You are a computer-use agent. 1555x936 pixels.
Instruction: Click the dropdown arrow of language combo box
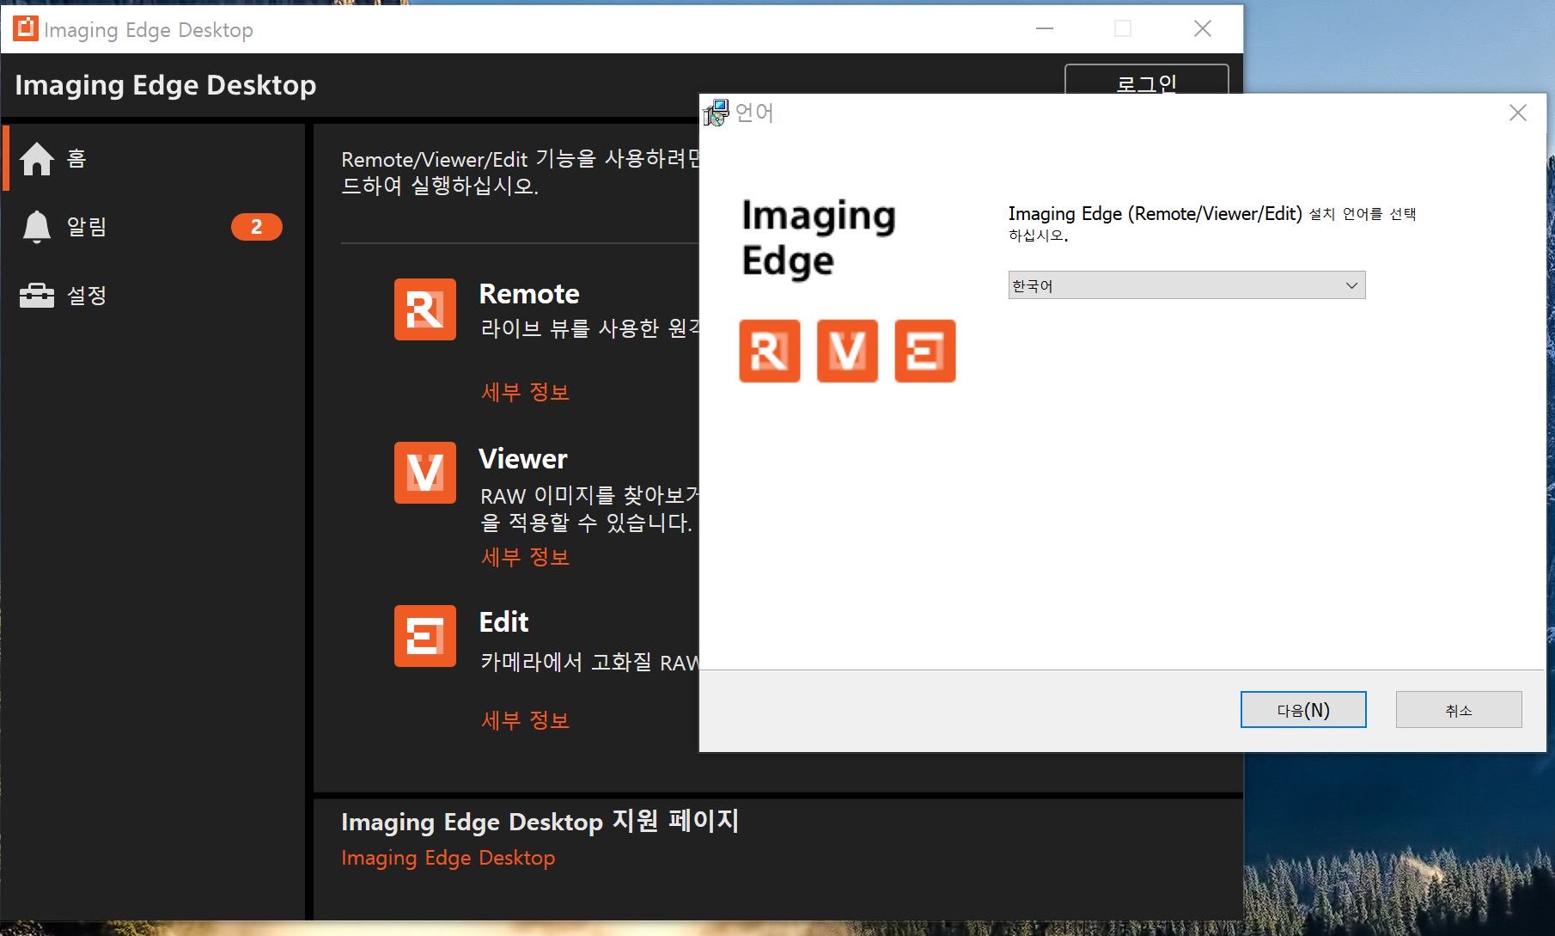click(1351, 285)
